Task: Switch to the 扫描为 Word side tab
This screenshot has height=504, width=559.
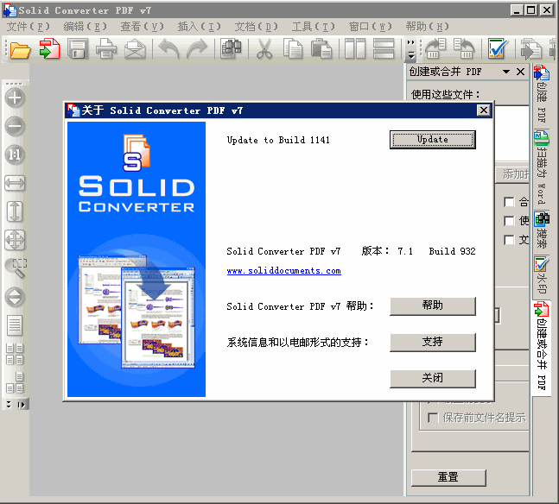Action: pyautogui.click(x=541, y=168)
